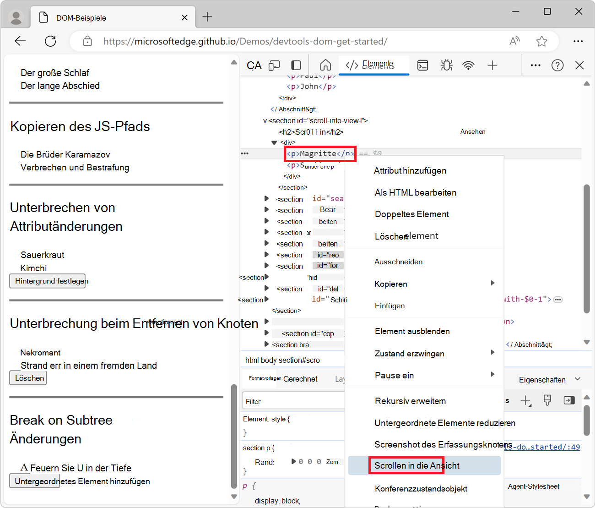Screen dimensions: 595x508
Task: Expand the section with id="reo
Action: (x=266, y=254)
